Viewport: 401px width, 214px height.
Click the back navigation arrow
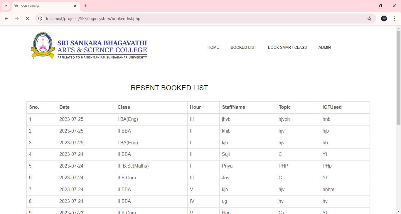point(6,18)
